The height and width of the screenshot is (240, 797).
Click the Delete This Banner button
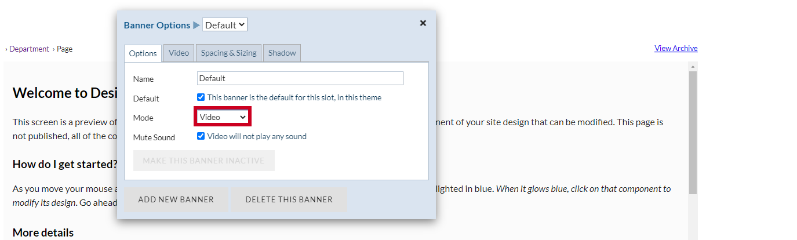coord(289,199)
